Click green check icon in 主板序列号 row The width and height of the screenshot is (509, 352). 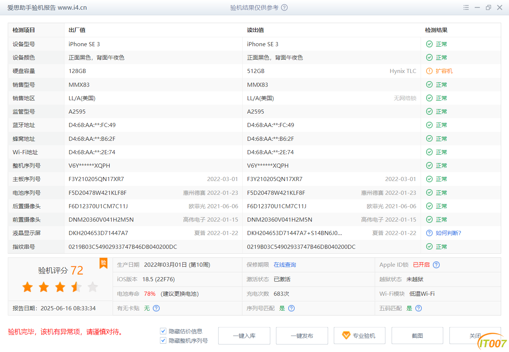tap(429, 179)
